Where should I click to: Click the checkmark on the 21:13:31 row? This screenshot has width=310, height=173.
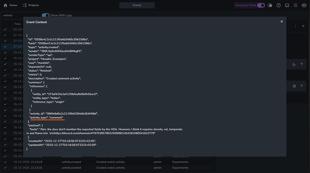[x=5, y=168]
